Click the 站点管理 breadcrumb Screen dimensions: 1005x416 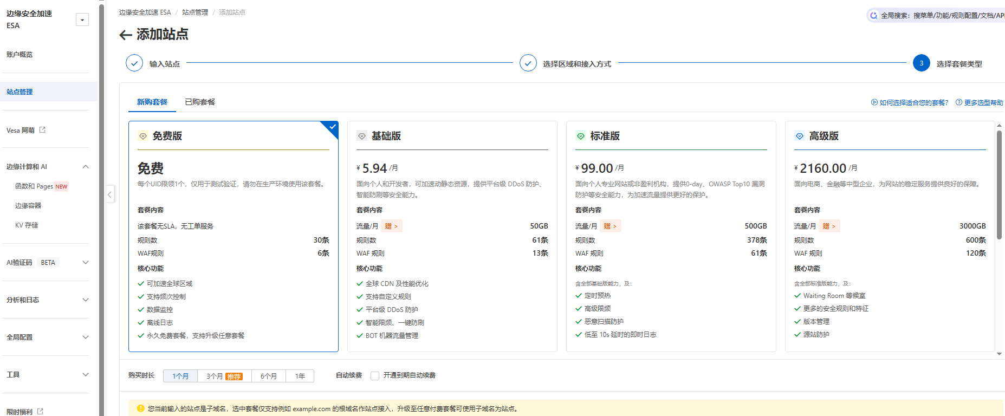pos(195,12)
